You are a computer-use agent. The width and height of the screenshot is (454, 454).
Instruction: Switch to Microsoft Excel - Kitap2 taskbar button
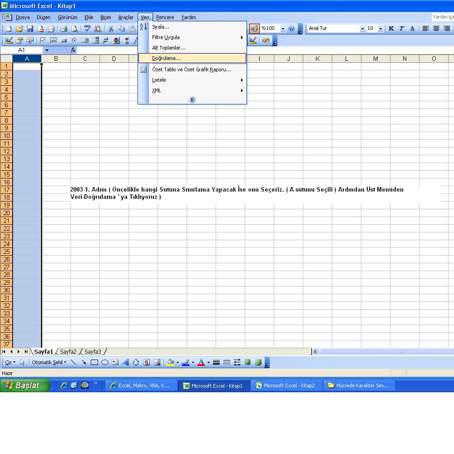pyautogui.click(x=286, y=385)
